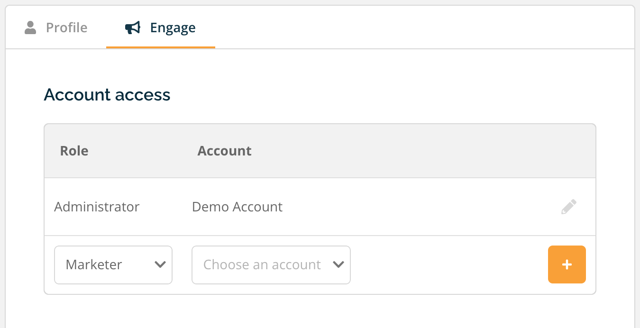Click empty area of the table header bar

(417, 151)
